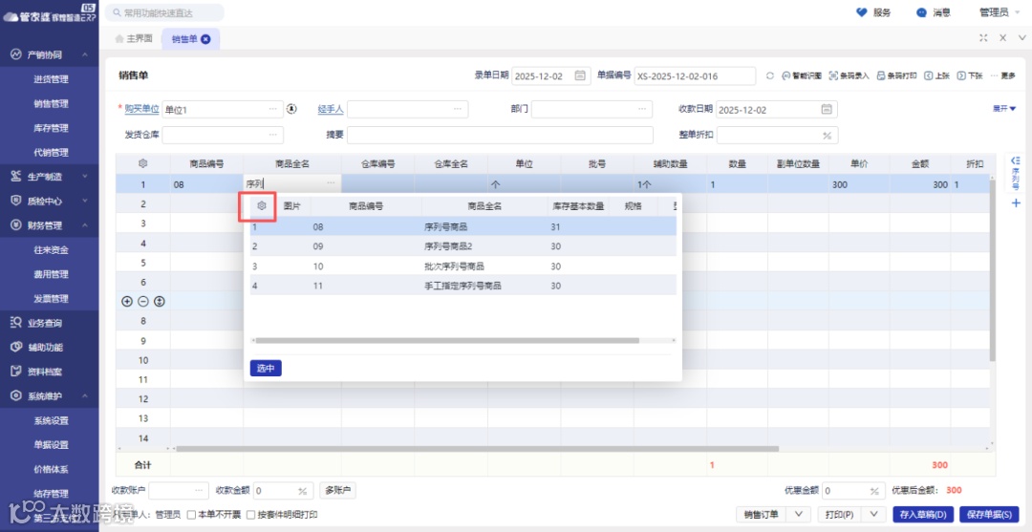Viewport: 1032px width, 532px height.
Task: Open 消息 messages
Action: pyautogui.click(x=933, y=11)
